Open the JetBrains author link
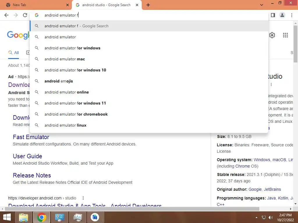This screenshot has width=298, height=223. coord(272,189)
